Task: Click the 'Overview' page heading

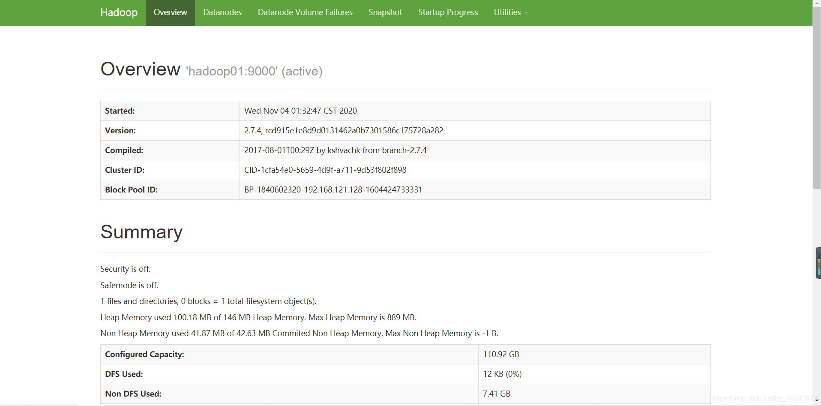Action: (141, 69)
